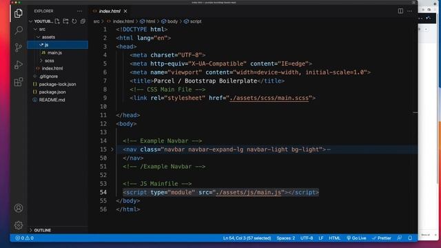Change end of line sequence LF
This screenshot has width=441, height=248.
(321, 238)
